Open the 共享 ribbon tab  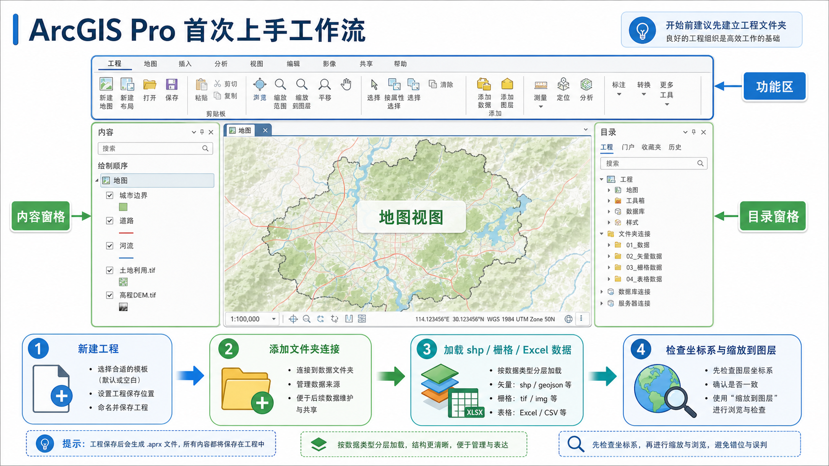pyautogui.click(x=366, y=64)
